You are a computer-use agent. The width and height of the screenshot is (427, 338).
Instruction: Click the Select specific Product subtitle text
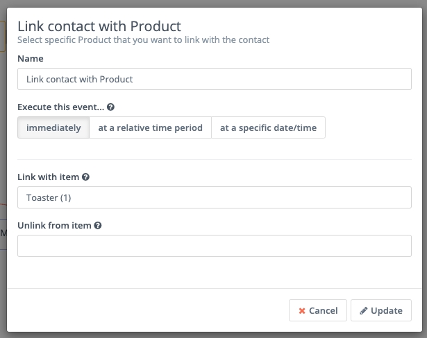tap(143, 40)
